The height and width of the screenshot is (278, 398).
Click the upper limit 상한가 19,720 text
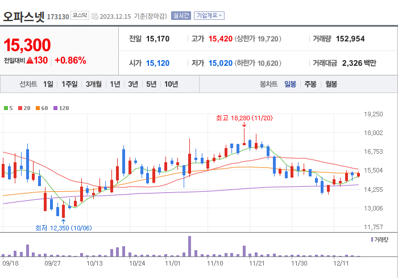258,39
